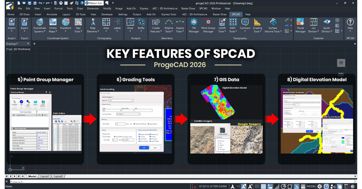Add a new drawing tab with plus button

tap(34, 44)
